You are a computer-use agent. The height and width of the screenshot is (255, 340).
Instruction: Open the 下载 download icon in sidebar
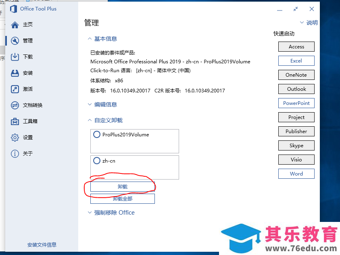click(15, 57)
